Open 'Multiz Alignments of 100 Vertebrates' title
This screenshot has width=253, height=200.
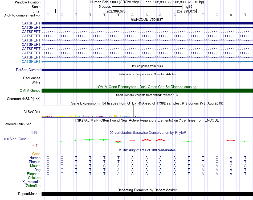point(147,150)
